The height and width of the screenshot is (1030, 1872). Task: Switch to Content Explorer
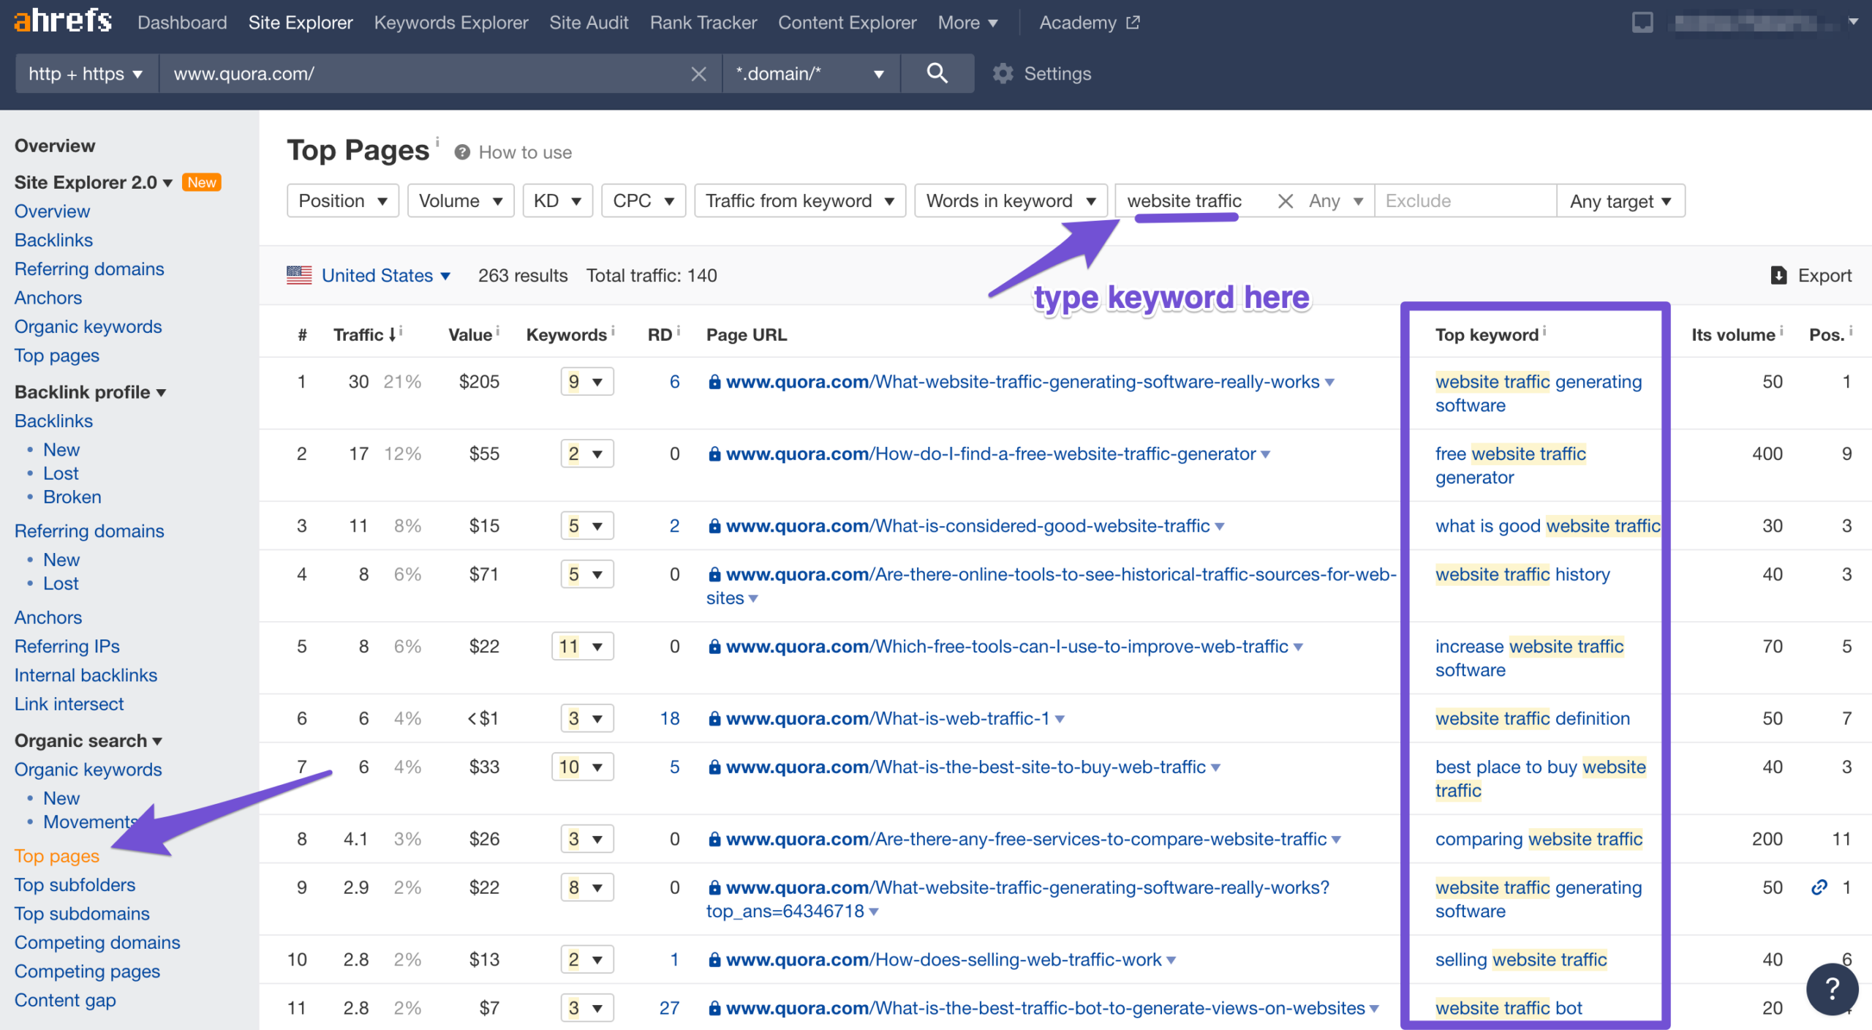(847, 23)
